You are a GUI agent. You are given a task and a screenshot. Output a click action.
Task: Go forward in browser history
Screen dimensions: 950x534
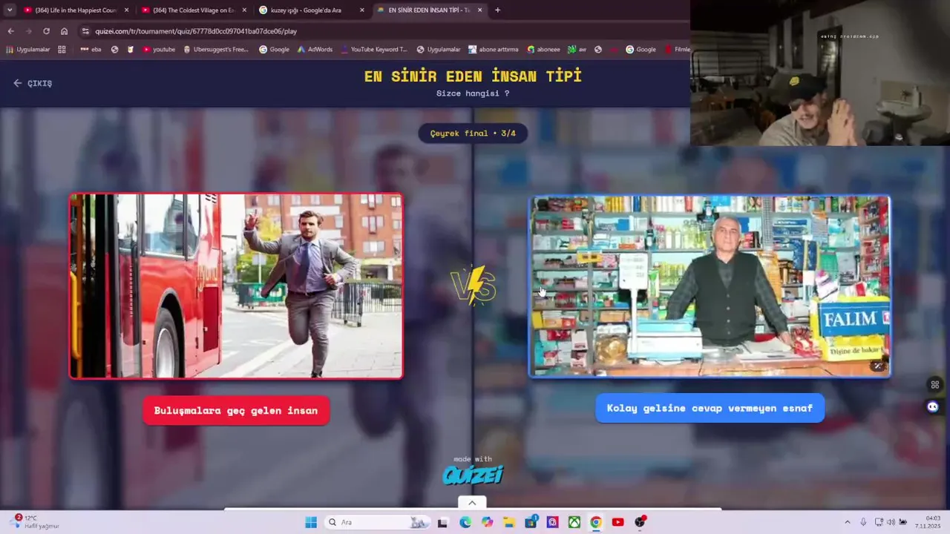pos(28,31)
